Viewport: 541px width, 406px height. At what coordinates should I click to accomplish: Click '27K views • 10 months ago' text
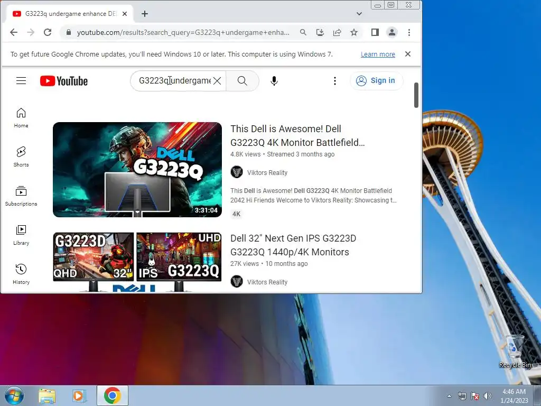(x=269, y=264)
